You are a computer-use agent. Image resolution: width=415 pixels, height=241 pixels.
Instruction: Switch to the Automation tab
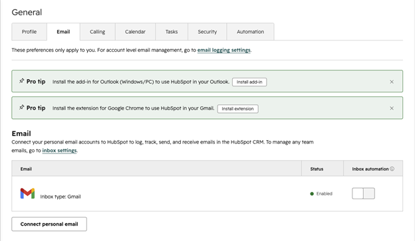click(250, 32)
